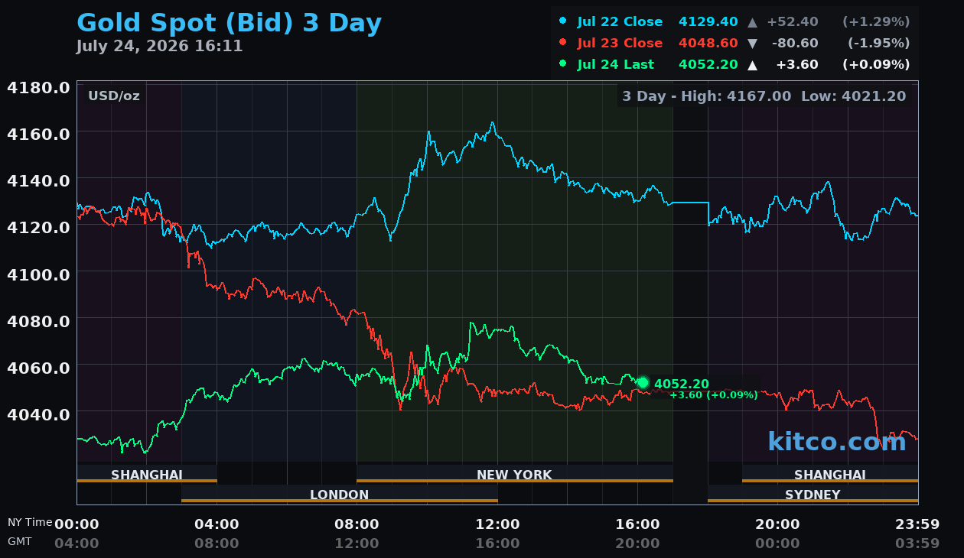The image size is (964, 558).
Task: Click the 4129.40 close value
Action: (708, 21)
